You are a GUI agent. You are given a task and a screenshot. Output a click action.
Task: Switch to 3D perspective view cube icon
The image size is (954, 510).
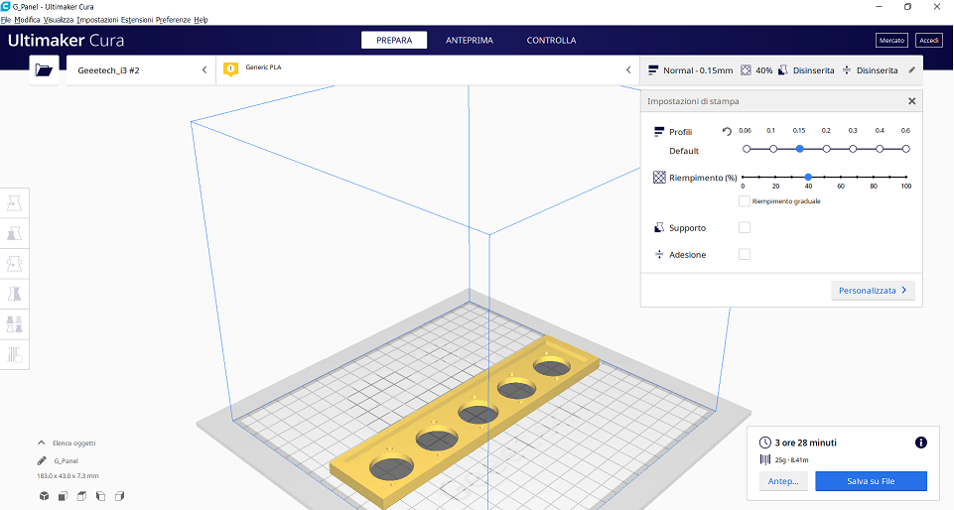pyautogui.click(x=44, y=496)
